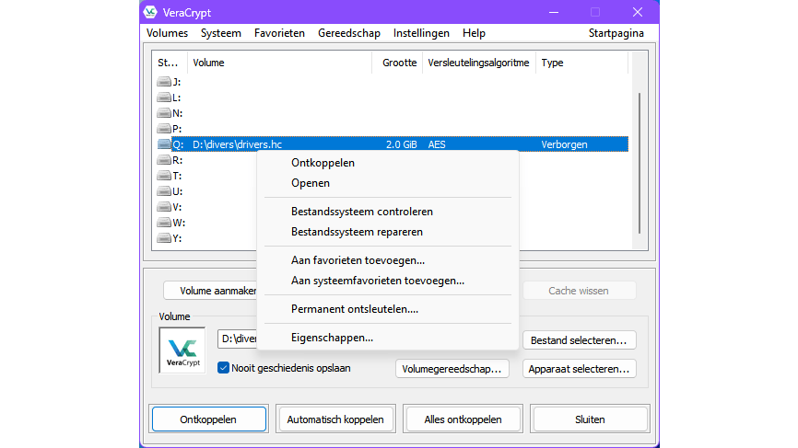Click the L: drive icon
The image size is (798, 448).
[164, 98]
